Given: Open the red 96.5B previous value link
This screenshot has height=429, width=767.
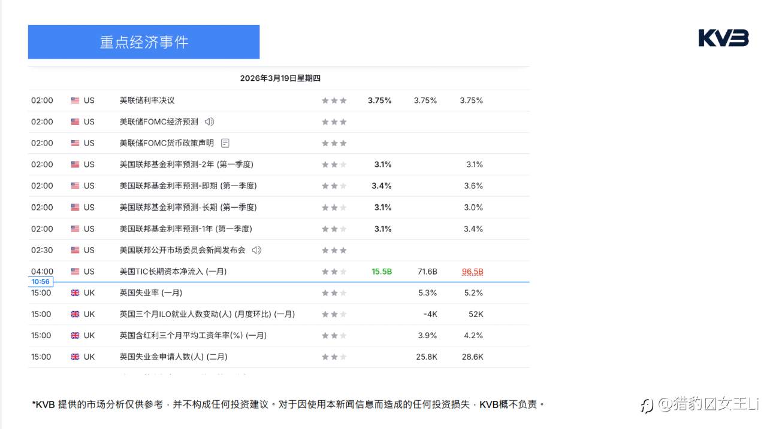Looking at the screenshot, I should point(472,271).
